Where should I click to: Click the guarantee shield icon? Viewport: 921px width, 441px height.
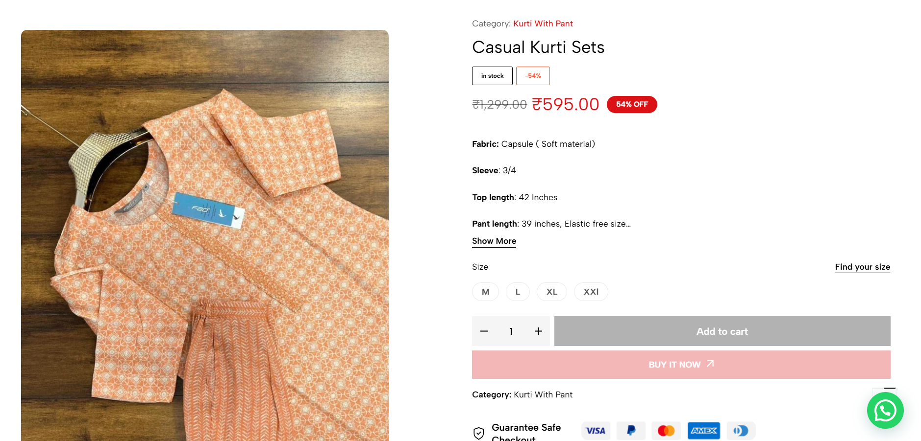[x=479, y=433]
